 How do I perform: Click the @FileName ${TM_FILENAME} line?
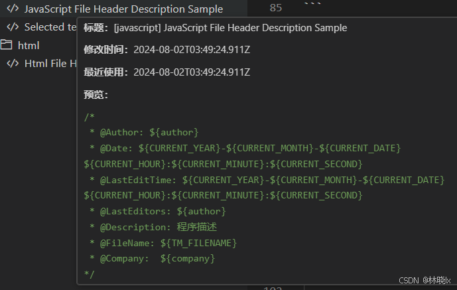[x=163, y=243]
